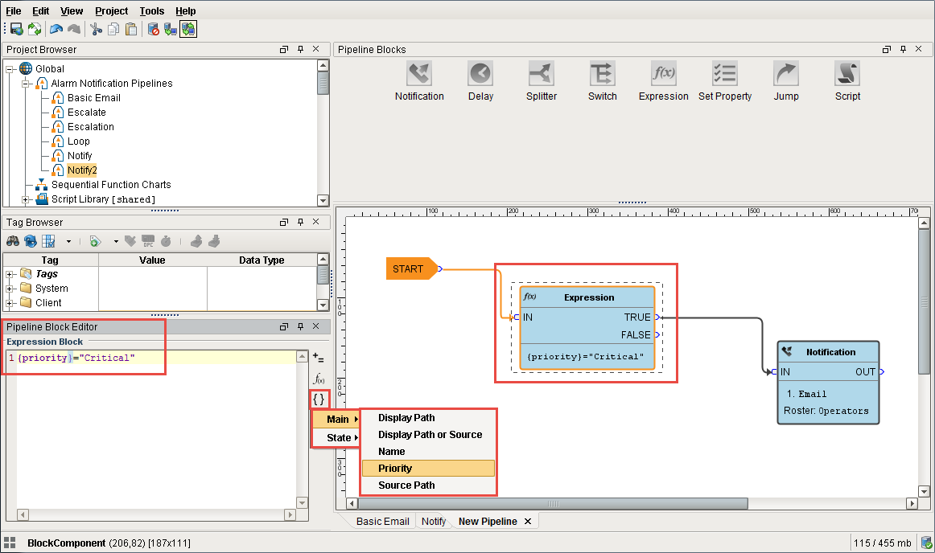Open the File menu
The width and height of the screenshot is (935, 553).
tap(13, 10)
